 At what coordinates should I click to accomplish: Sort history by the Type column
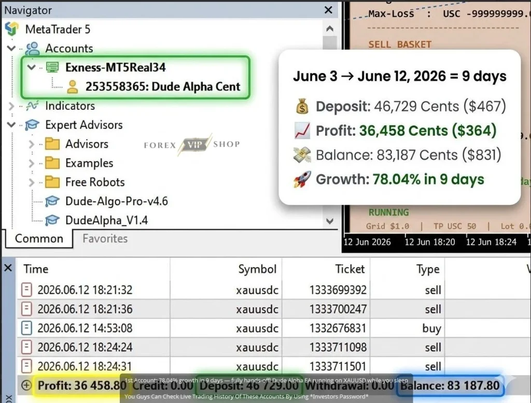(408, 269)
